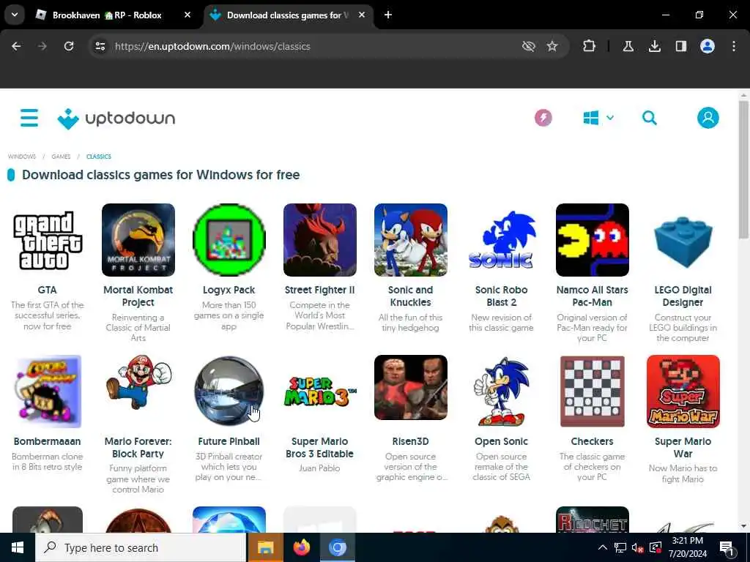Go back to the previous page
This screenshot has width=750, height=562.
point(16,46)
